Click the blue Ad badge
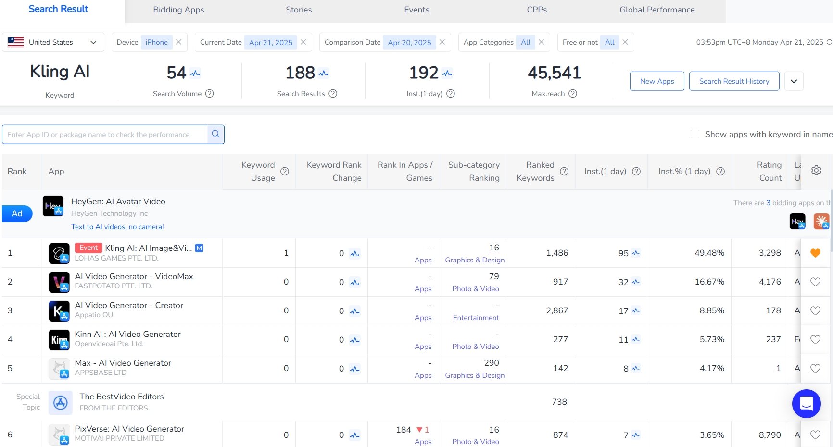Viewport: 833px width, 447px height. (x=17, y=213)
